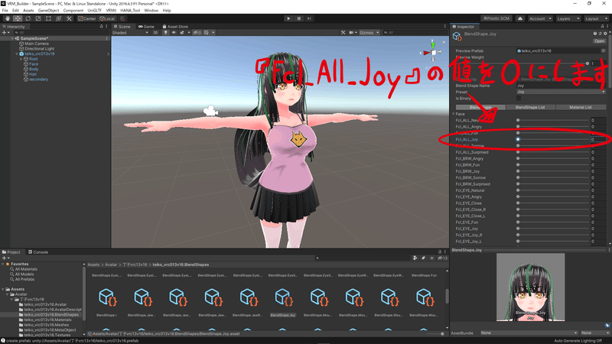Click the Fcl_ALL_Joy slider handle
The image size is (612, 344).
[x=518, y=139]
